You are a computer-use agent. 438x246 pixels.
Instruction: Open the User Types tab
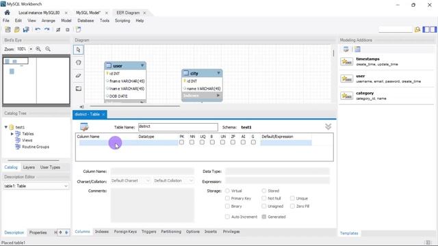tap(50, 167)
